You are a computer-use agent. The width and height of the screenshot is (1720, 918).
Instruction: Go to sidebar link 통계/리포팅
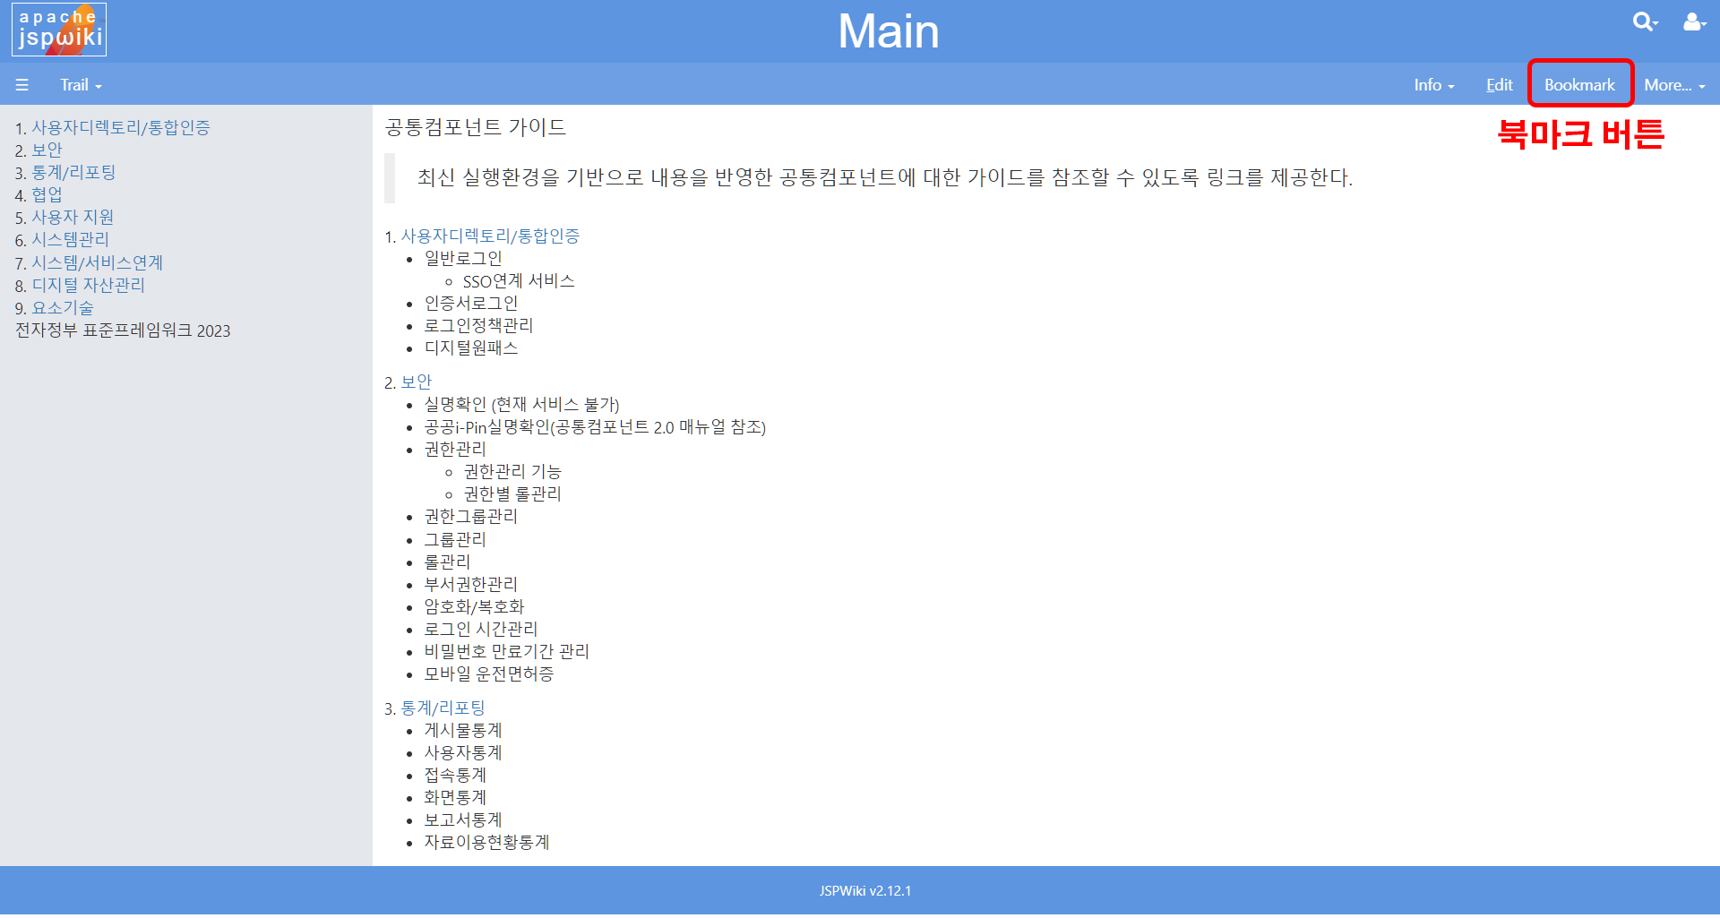click(73, 172)
